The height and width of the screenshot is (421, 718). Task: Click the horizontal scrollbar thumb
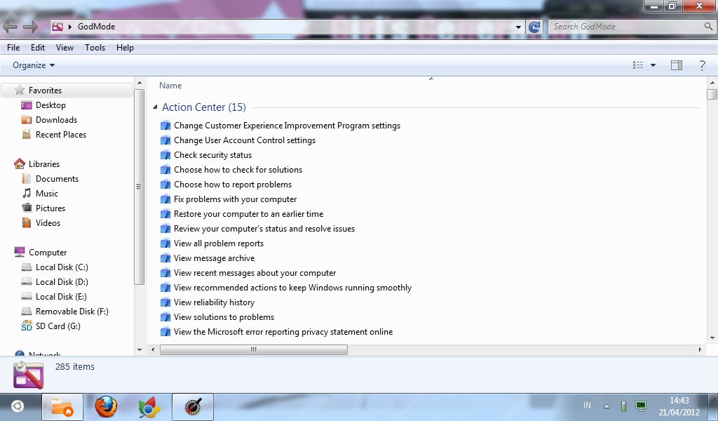pyautogui.click(x=254, y=349)
